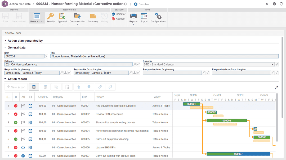Click the refresh icon at top right
This screenshot has height=160, width=286.
281,4
